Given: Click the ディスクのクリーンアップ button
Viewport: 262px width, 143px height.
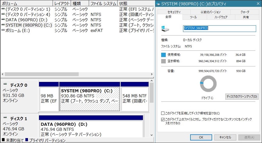Looking at the screenshot, I should 242,97.
